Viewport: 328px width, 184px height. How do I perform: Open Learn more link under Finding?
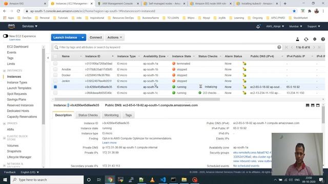(109, 143)
